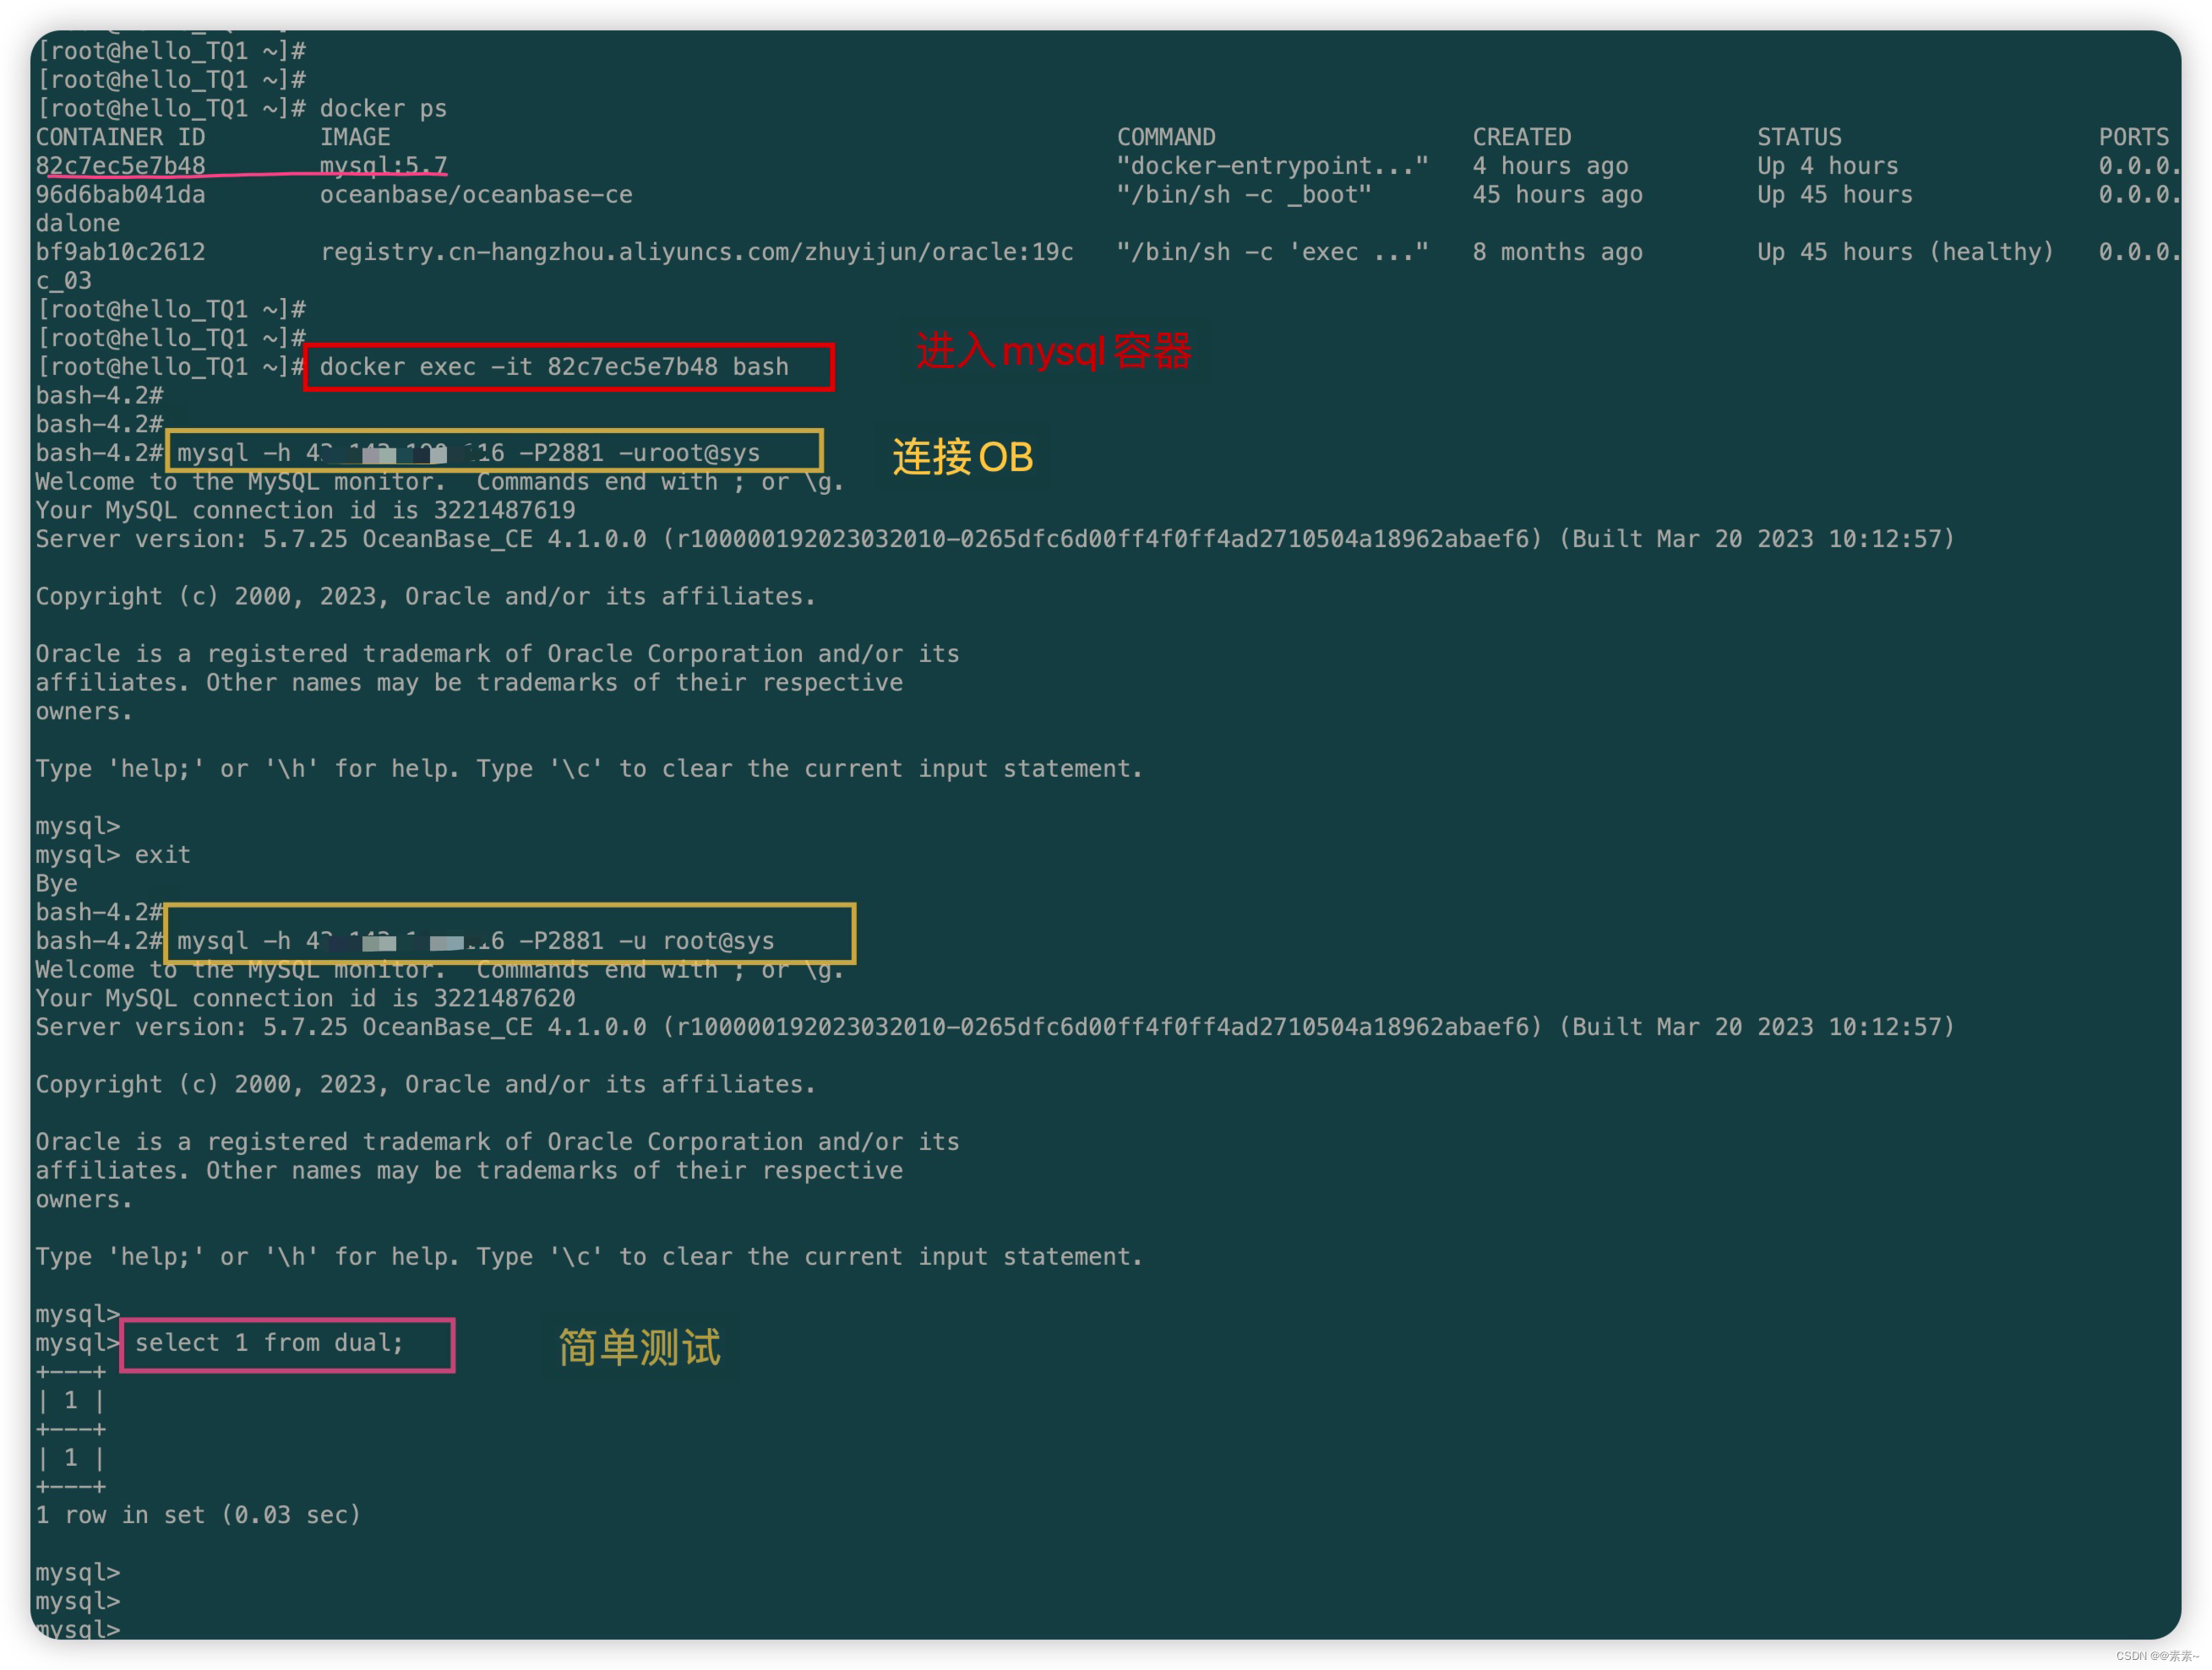
Task: Click the 'dalone' wrapped container name
Action: 78,224
